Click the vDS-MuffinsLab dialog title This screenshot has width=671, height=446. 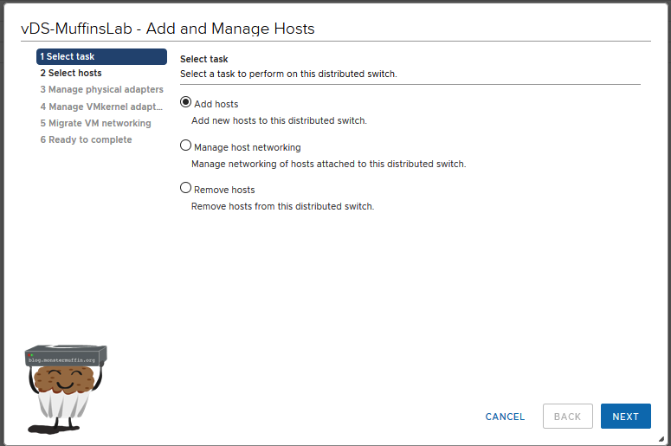167,29
